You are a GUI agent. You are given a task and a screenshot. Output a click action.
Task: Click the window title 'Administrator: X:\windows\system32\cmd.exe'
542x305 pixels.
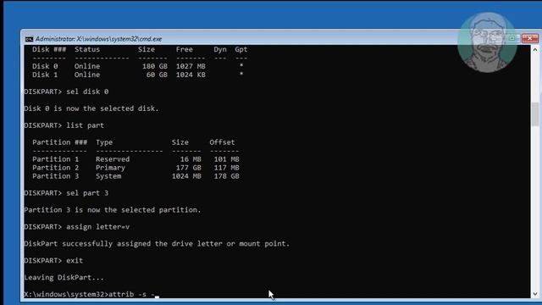[x=98, y=39]
